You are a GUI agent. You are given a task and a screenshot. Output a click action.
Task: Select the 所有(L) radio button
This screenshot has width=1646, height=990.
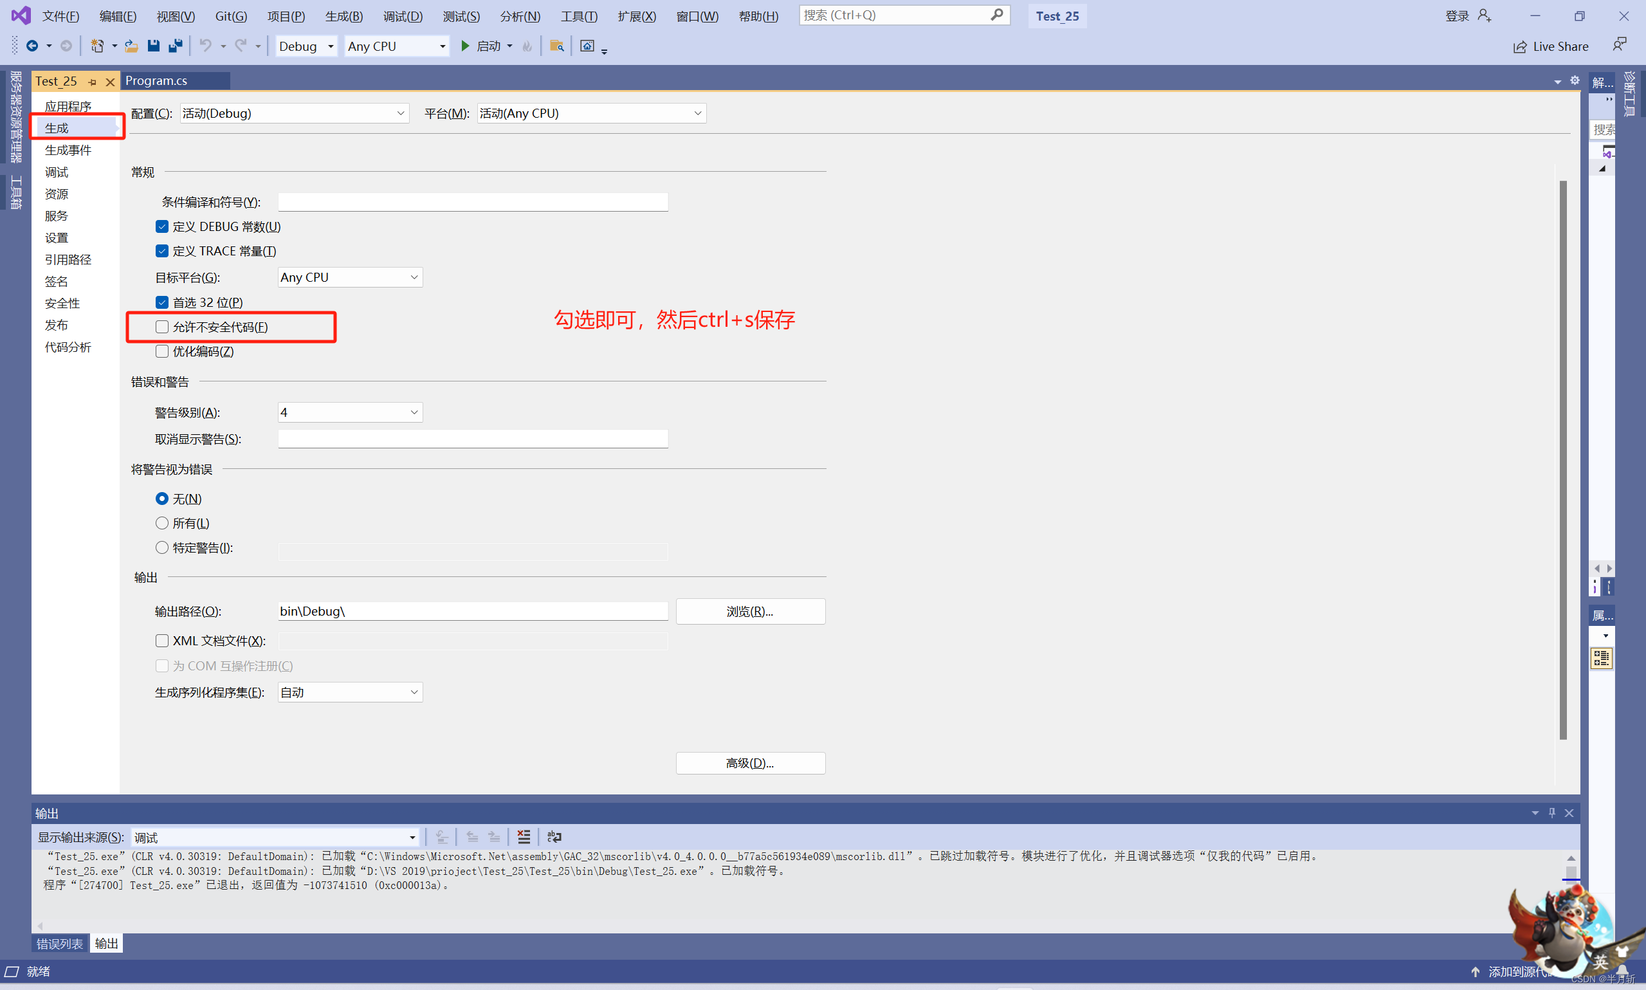tap(161, 523)
